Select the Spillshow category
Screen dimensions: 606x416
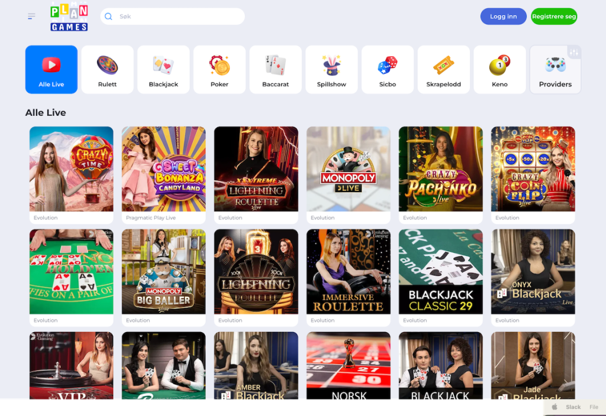coord(331,70)
